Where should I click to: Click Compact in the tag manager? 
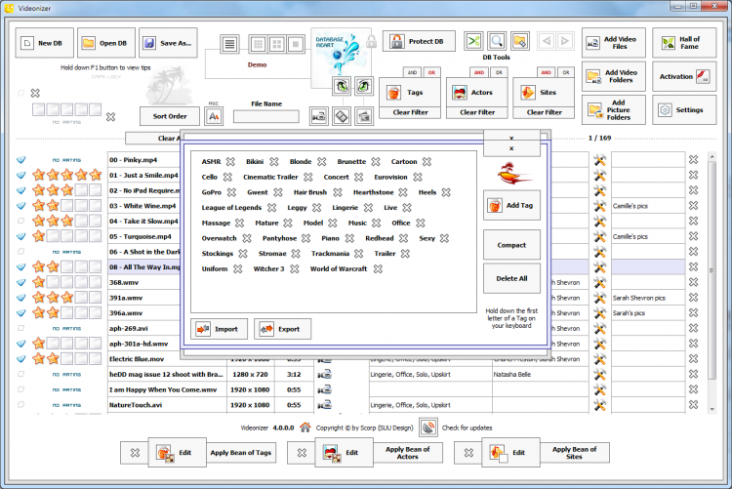point(511,244)
